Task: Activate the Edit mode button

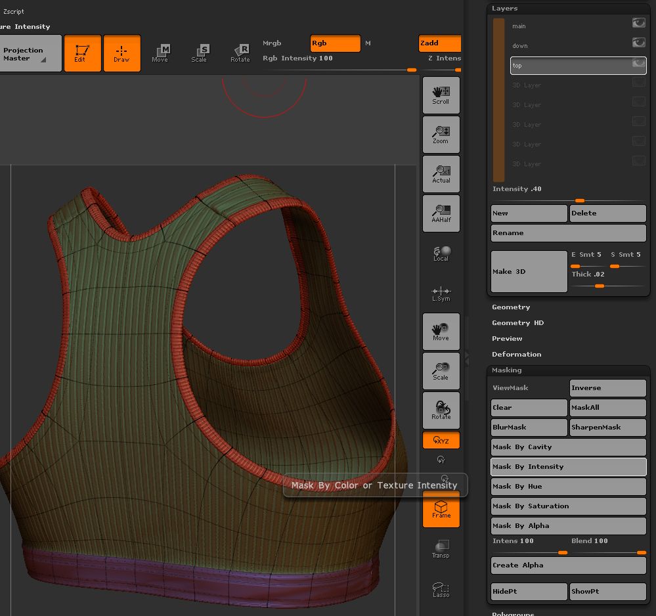Action: tap(82, 53)
